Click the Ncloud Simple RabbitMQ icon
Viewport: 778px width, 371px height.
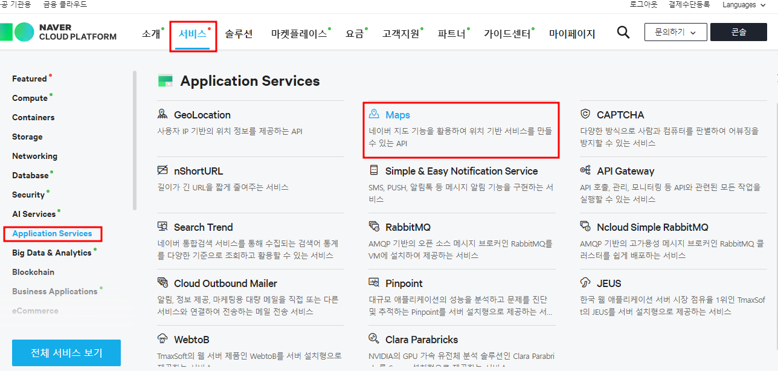point(585,227)
